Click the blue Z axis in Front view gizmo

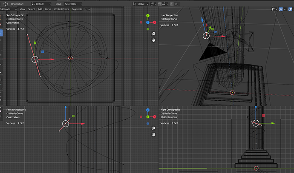pyautogui.click(x=148, y=110)
